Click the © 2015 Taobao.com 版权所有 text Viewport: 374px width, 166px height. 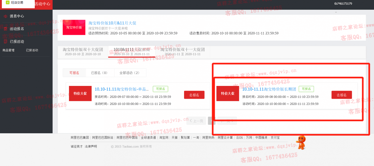tap(131, 146)
